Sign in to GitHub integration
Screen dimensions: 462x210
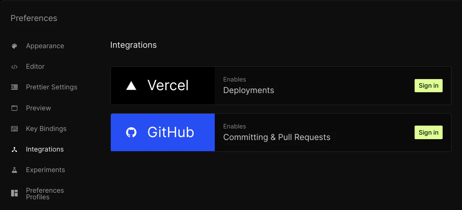(428, 133)
